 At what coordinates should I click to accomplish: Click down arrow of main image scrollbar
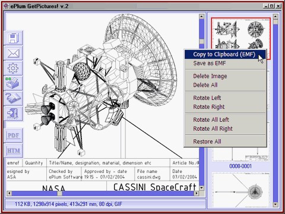(201, 188)
